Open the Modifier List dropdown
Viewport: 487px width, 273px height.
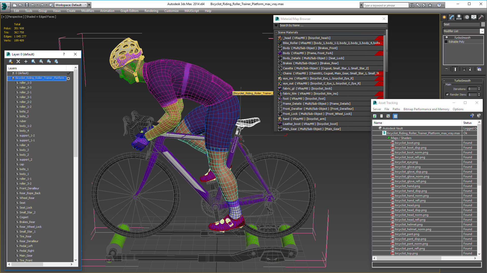pos(482,31)
